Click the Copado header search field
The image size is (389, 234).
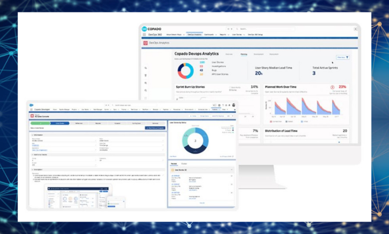pyautogui.click(x=265, y=29)
